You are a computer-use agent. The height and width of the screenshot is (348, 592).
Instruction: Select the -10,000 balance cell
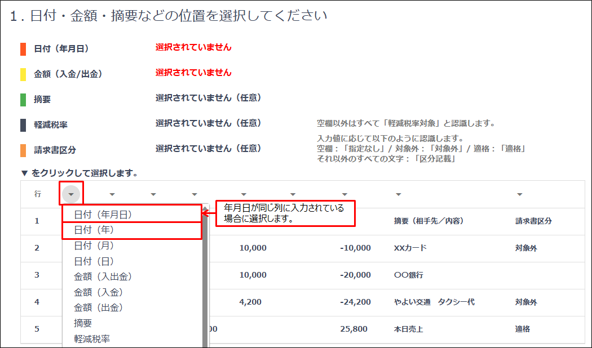point(355,248)
